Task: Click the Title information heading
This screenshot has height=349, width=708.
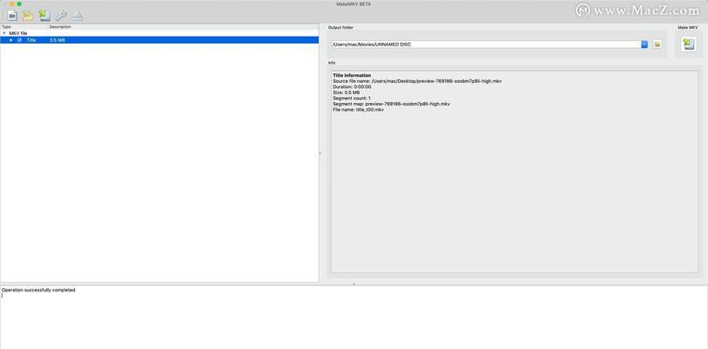Action: click(352, 75)
